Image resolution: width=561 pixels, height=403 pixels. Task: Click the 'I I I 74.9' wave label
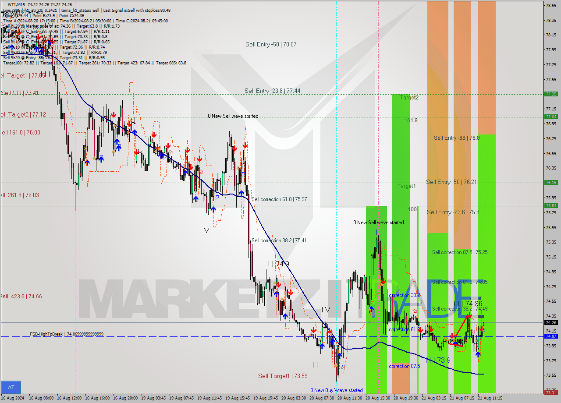[277, 264]
